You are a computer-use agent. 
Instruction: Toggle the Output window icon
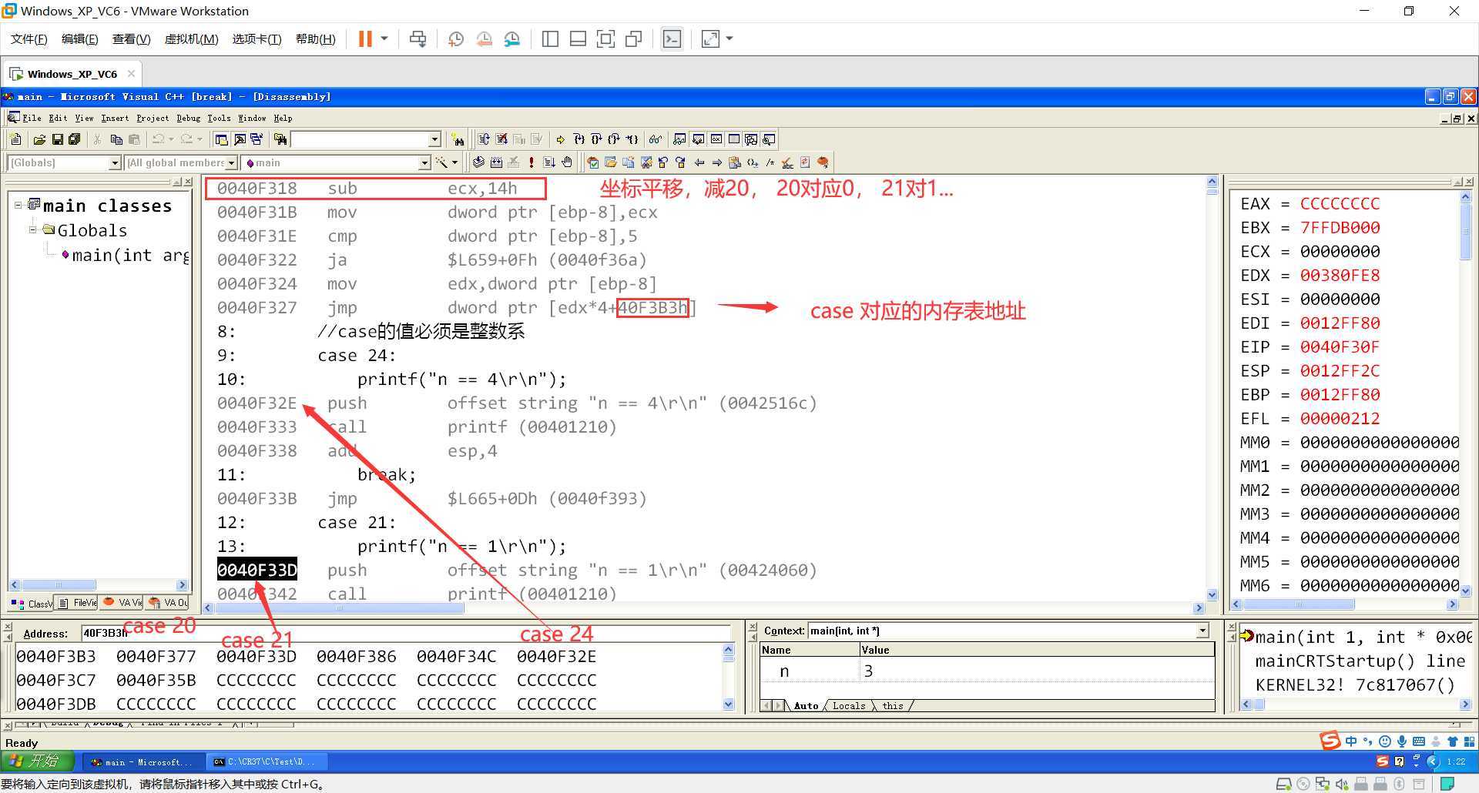(240, 139)
